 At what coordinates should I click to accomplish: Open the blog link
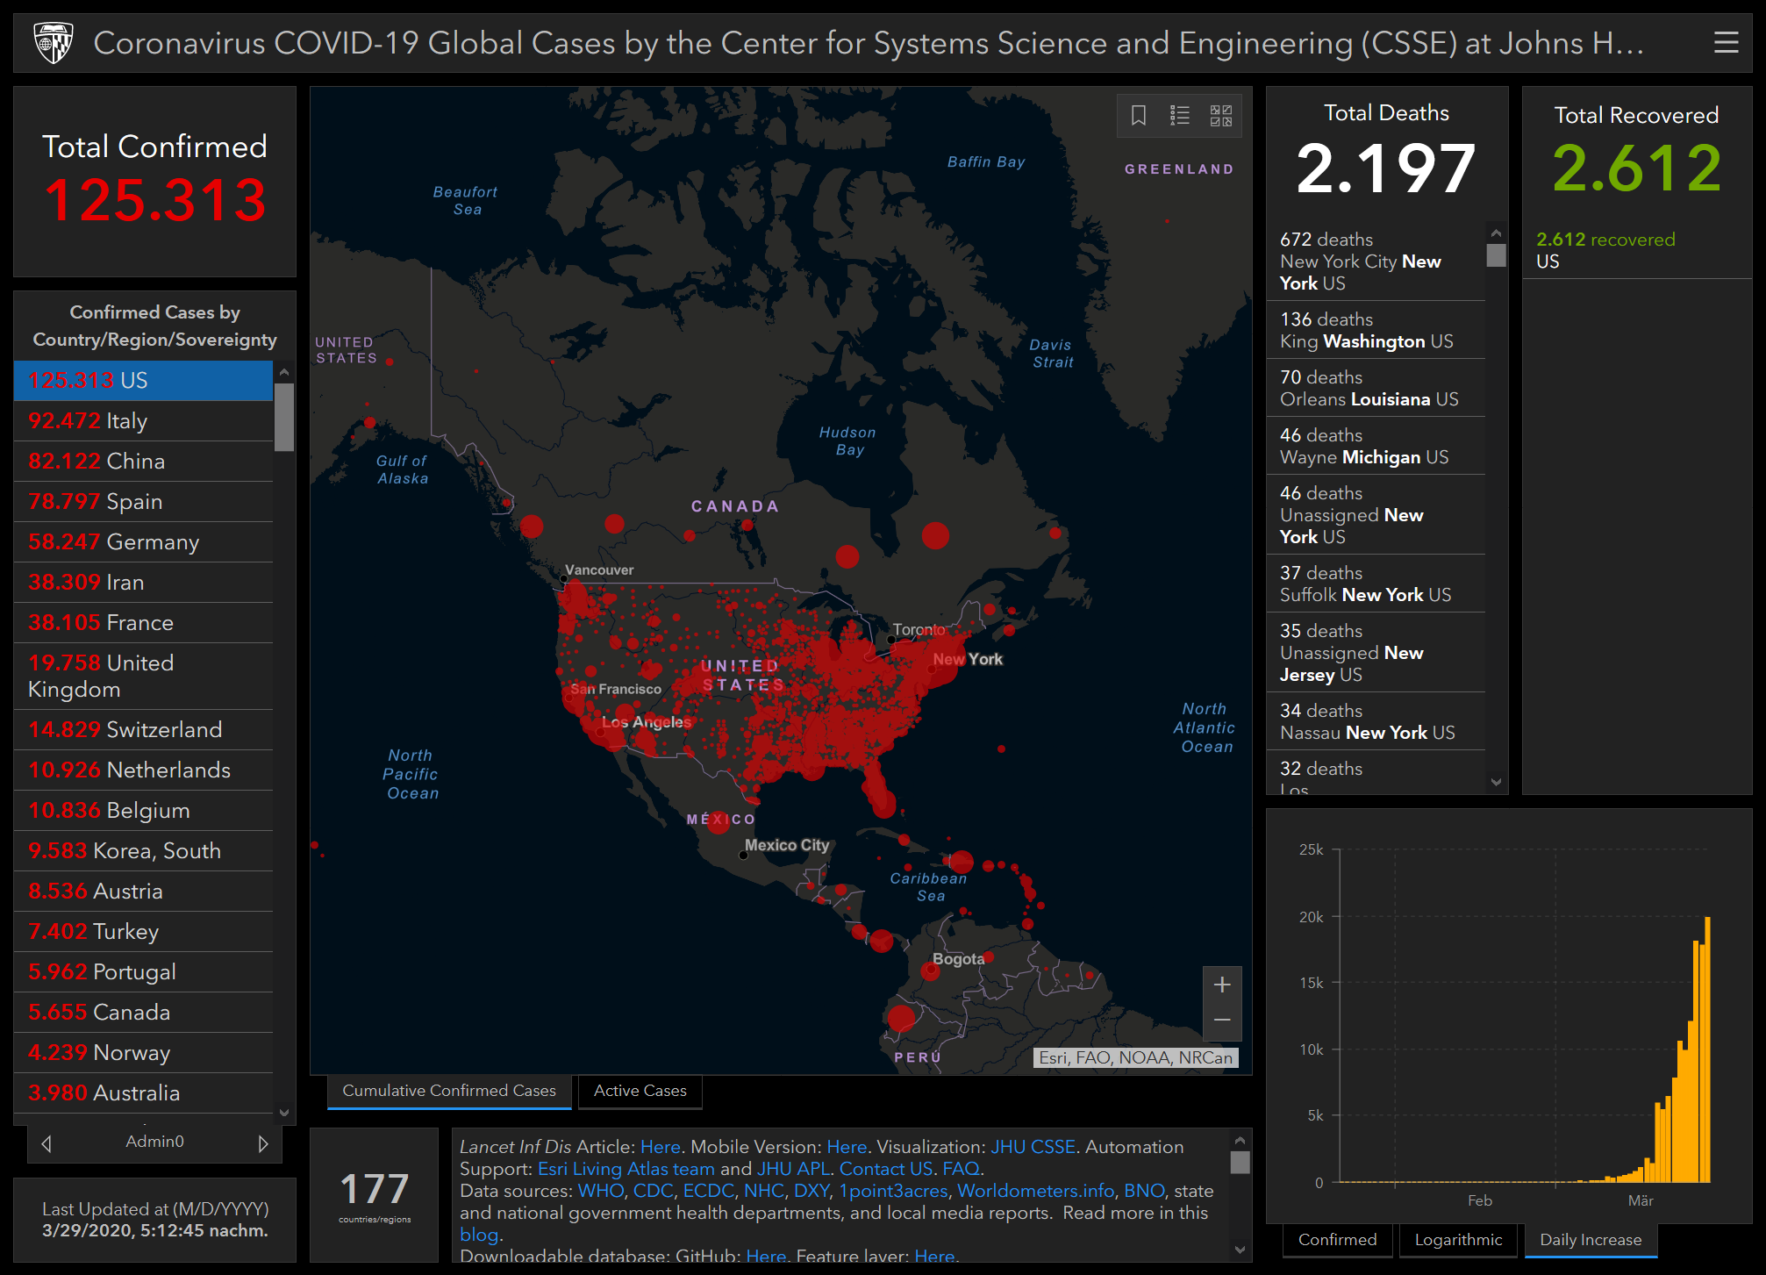(x=479, y=1235)
